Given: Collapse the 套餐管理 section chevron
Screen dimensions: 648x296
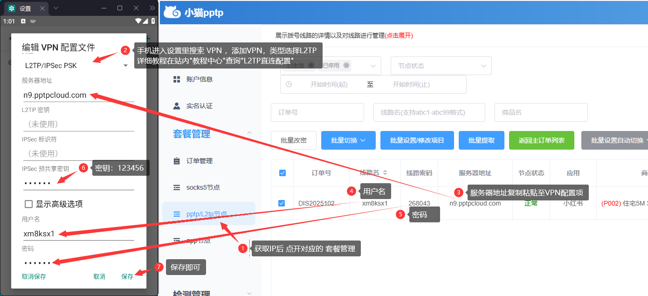Looking at the screenshot, I should 249,134.
